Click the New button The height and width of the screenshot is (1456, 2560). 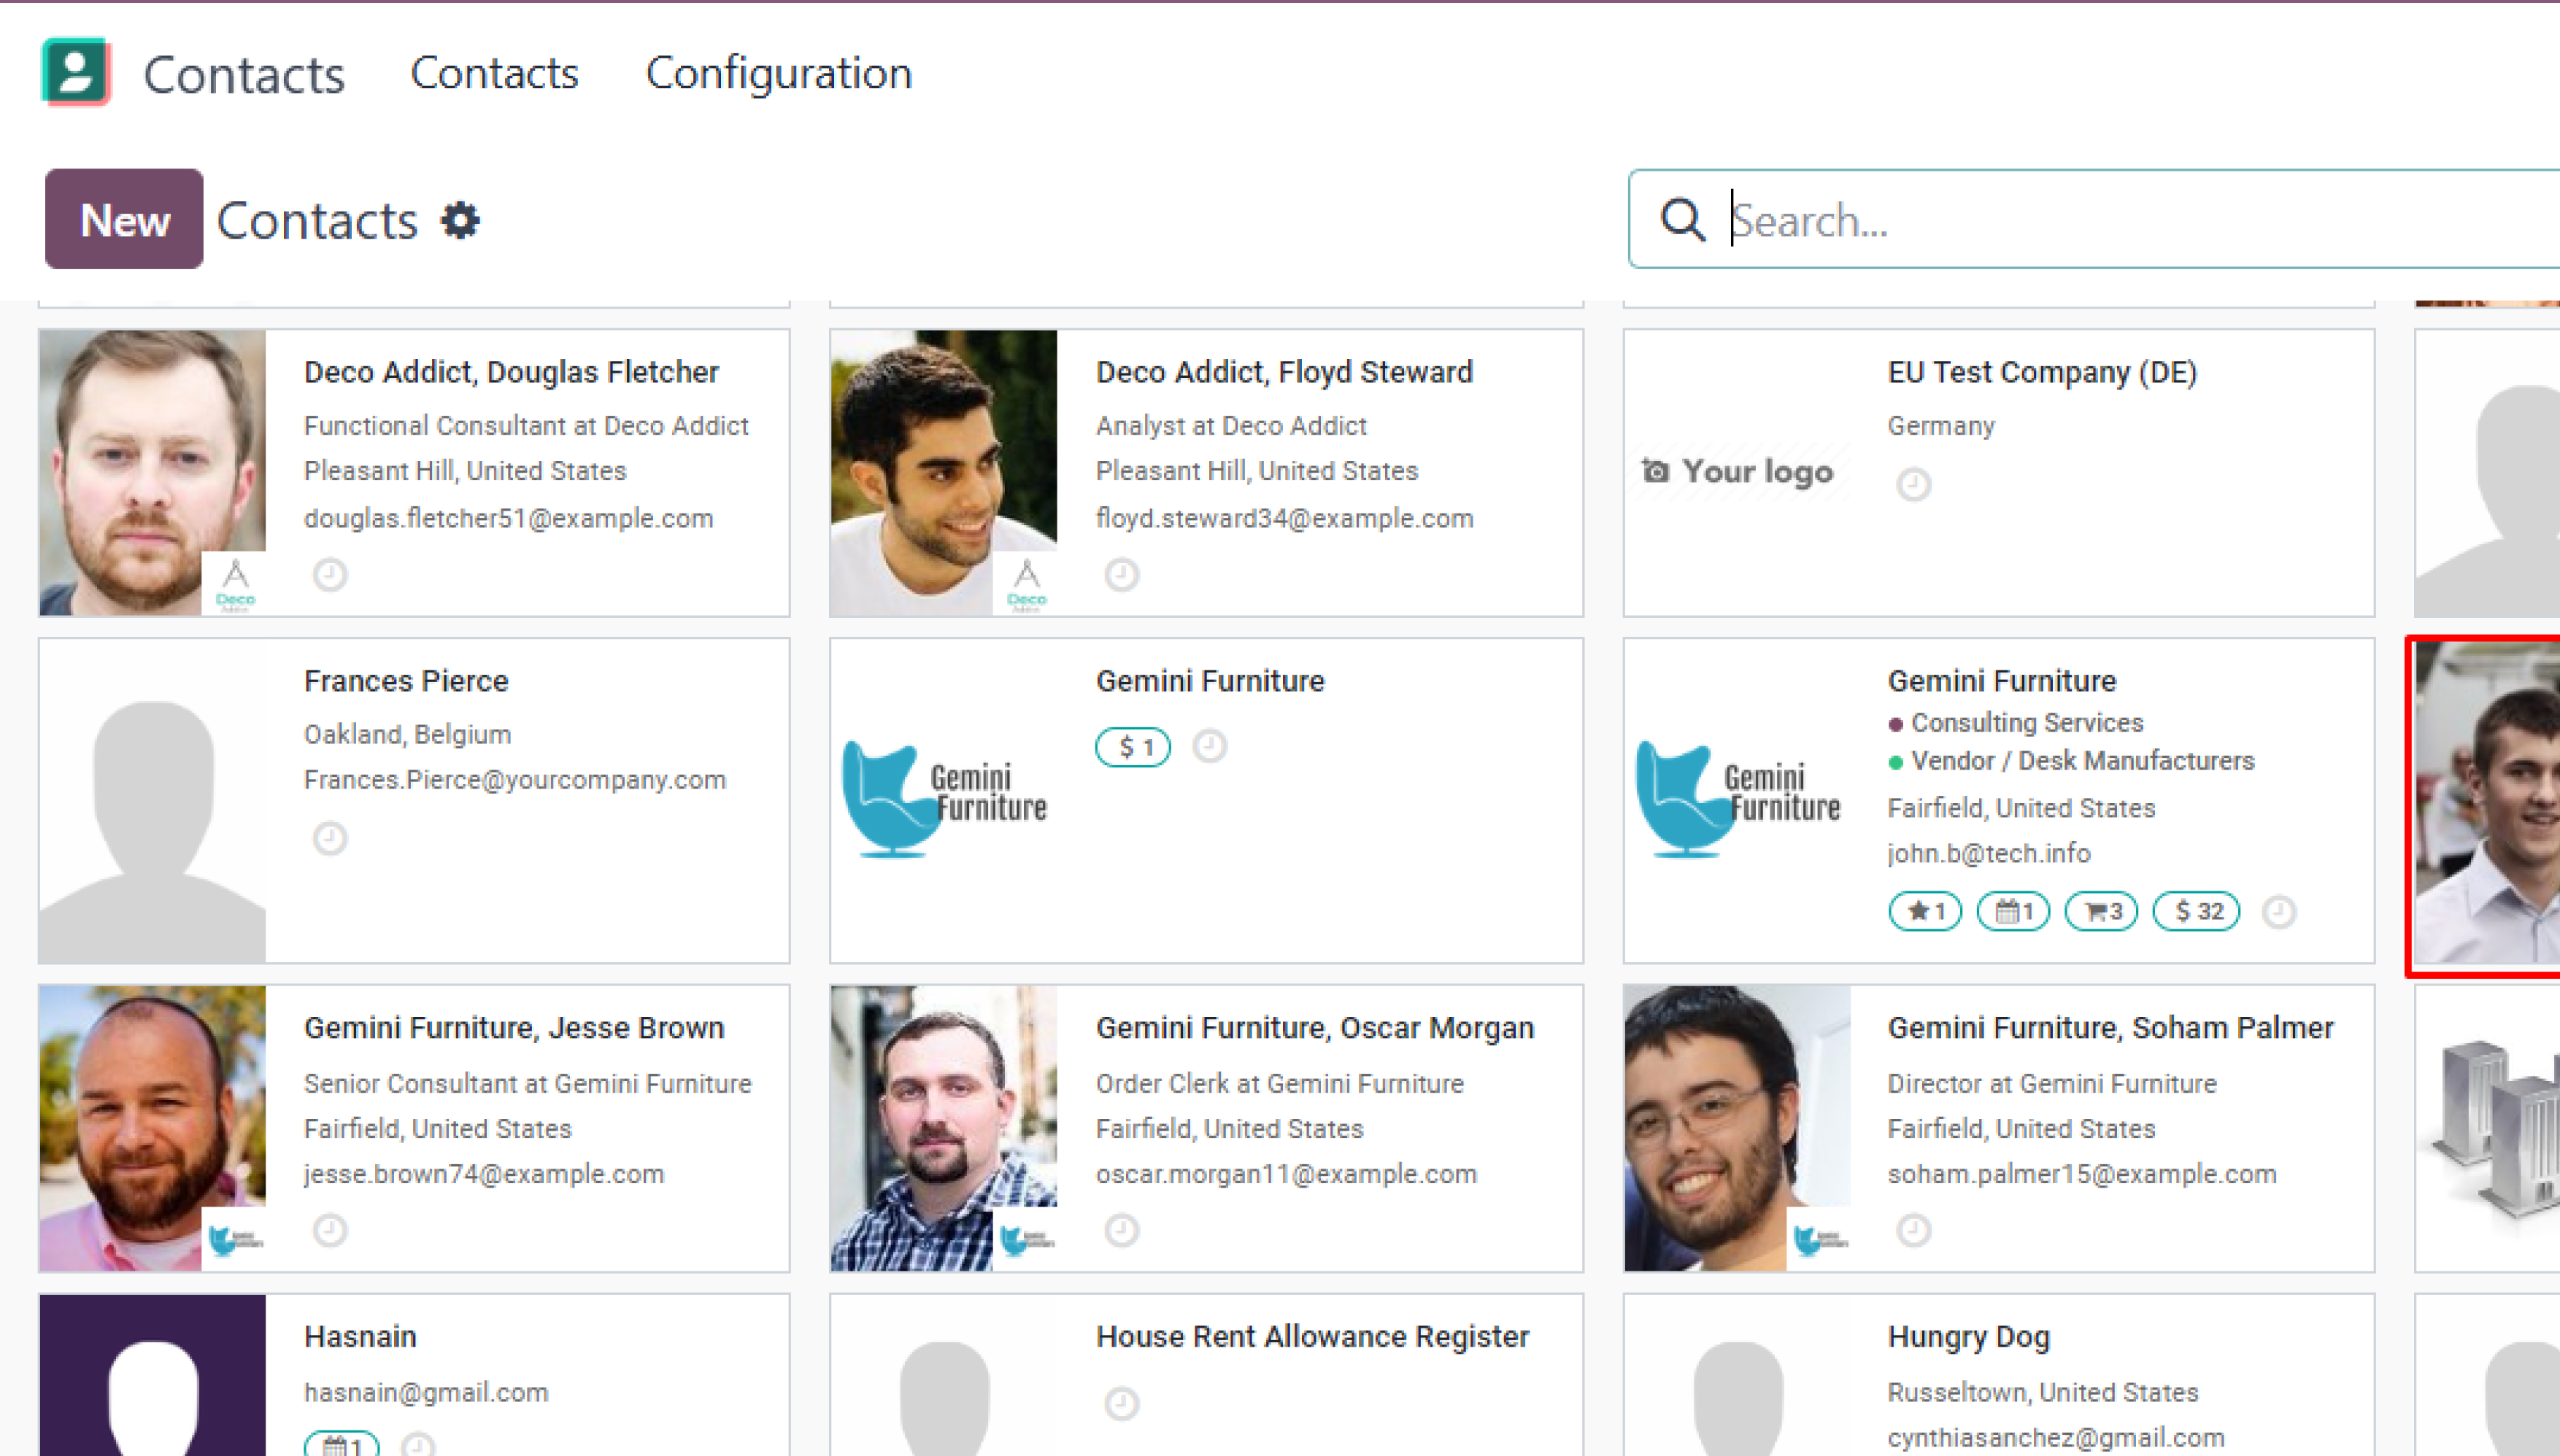pyautogui.click(x=124, y=219)
